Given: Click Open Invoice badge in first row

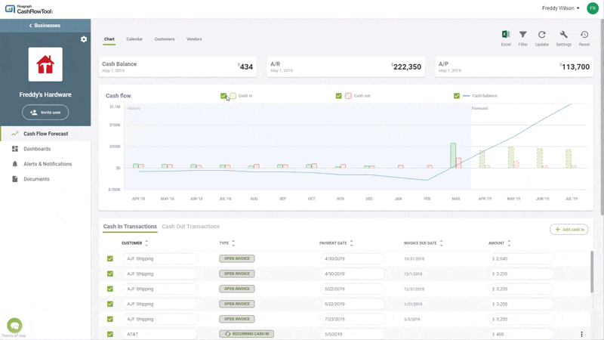Looking at the screenshot, I should [237, 258].
